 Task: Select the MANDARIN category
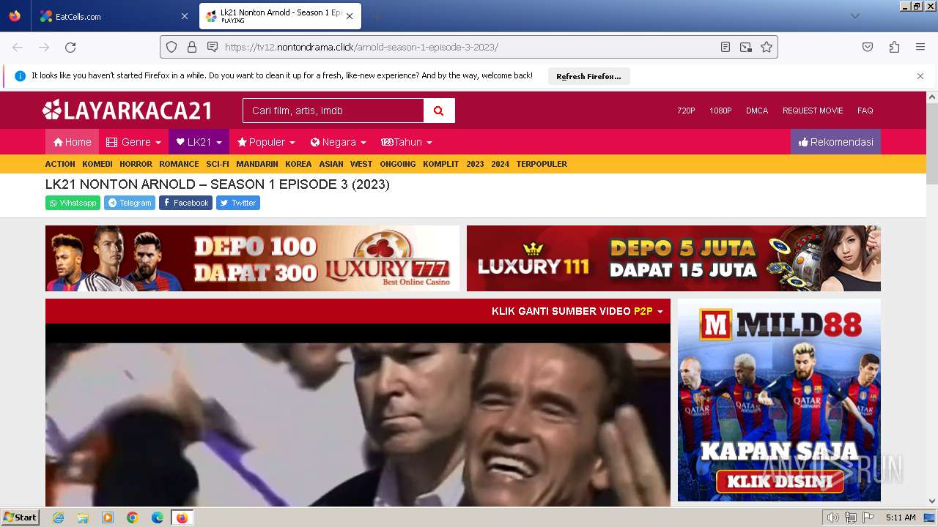(257, 164)
